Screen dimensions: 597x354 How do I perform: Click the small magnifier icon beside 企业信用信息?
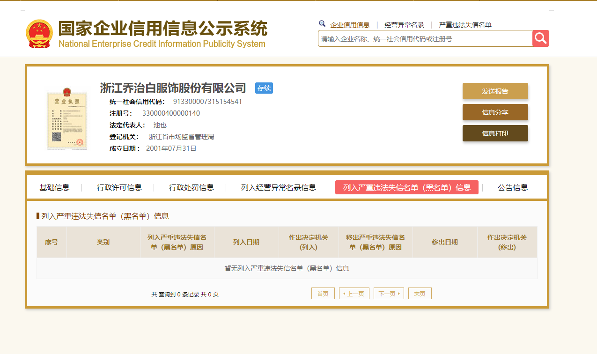tap(322, 23)
